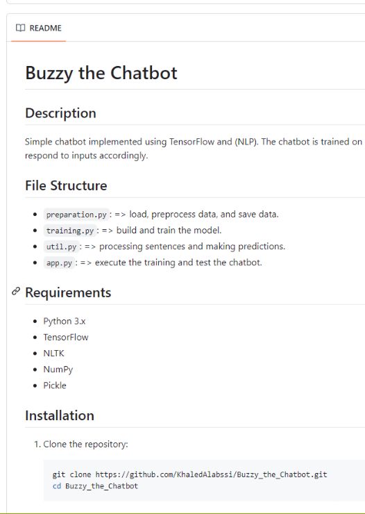The height and width of the screenshot is (514, 365).
Task: Click the git clone repository URL line
Action: [x=189, y=474]
